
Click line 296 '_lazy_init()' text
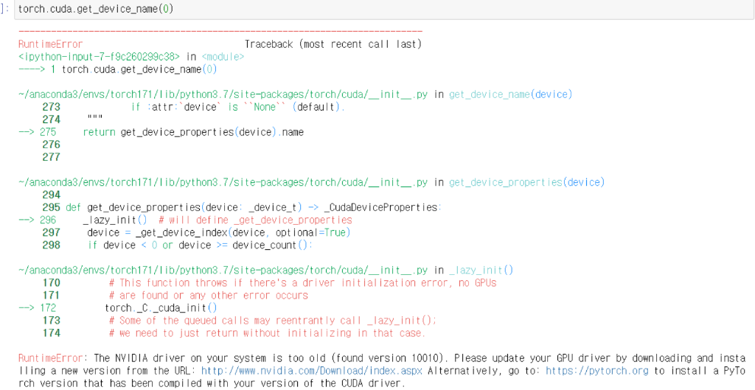[x=114, y=220]
